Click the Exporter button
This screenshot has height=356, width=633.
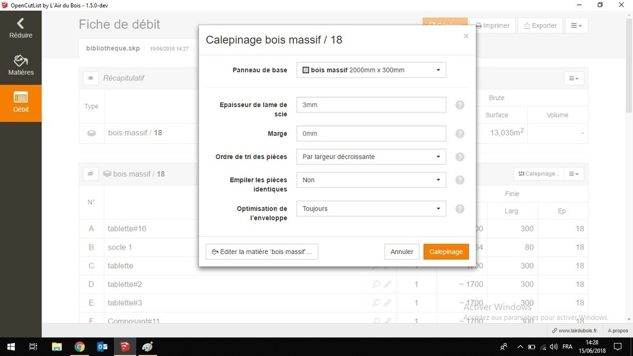(540, 25)
